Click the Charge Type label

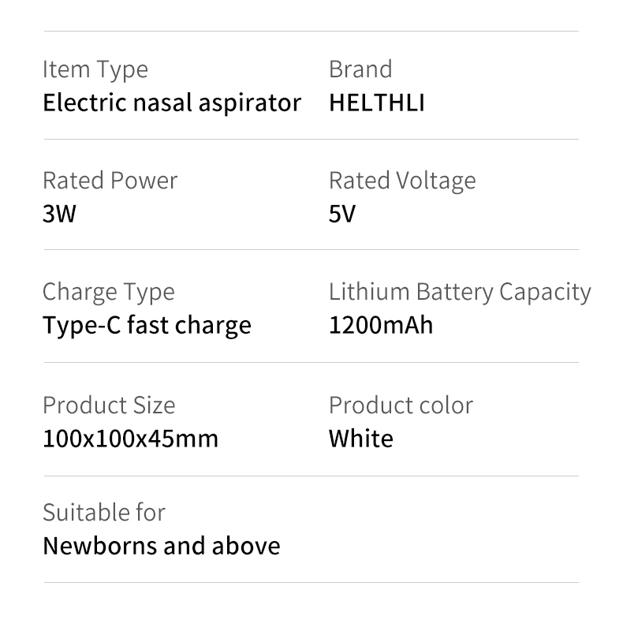(x=109, y=293)
